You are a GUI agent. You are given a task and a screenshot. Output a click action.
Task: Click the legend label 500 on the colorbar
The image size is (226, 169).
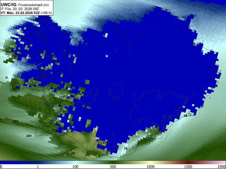pyautogui.click(x=113, y=167)
